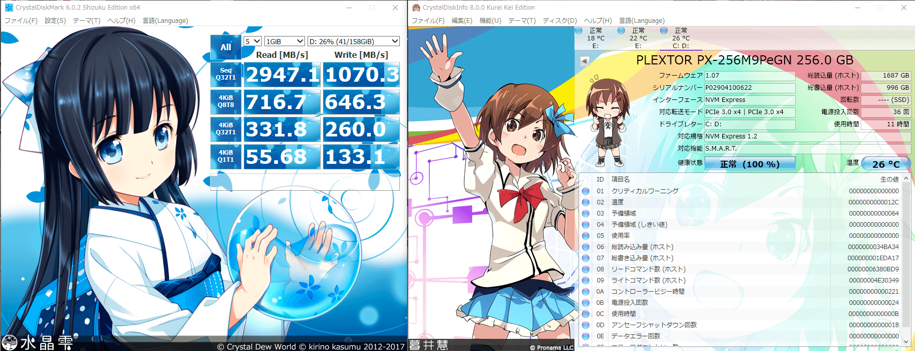The image size is (915, 351).
Task: Click the total host reads value 1687 GB
Action: click(x=886, y=76)
